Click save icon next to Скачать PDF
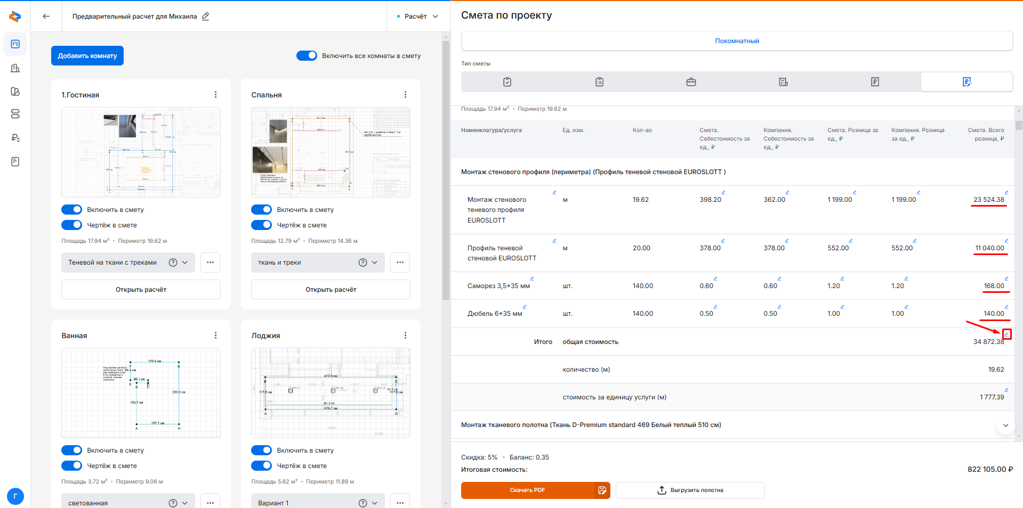 point(602,490)
